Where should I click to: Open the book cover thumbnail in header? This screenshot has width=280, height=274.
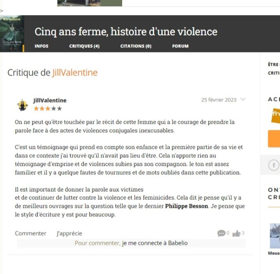[12, 34]
